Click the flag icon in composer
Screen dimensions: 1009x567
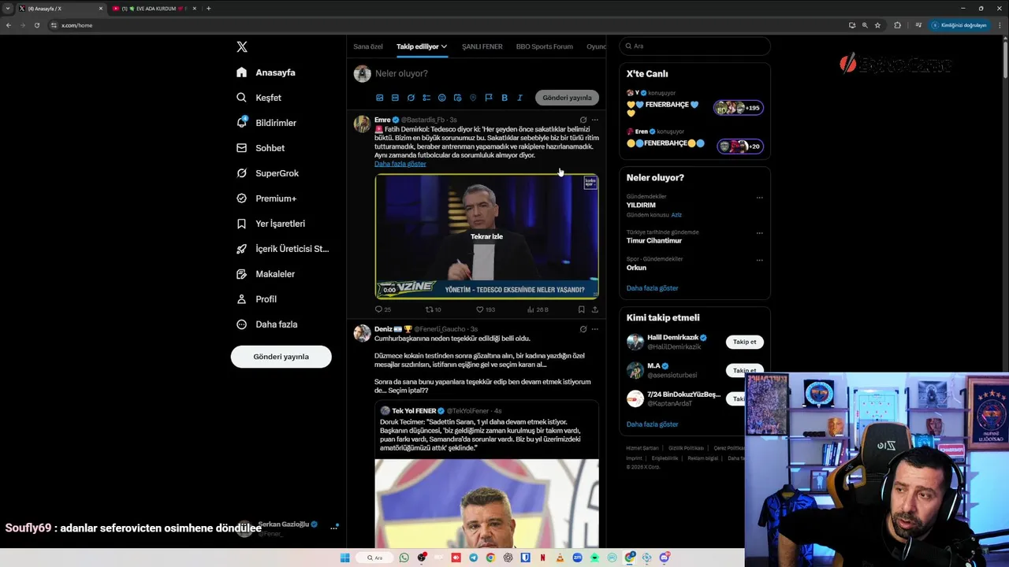[x=489, y=98]
